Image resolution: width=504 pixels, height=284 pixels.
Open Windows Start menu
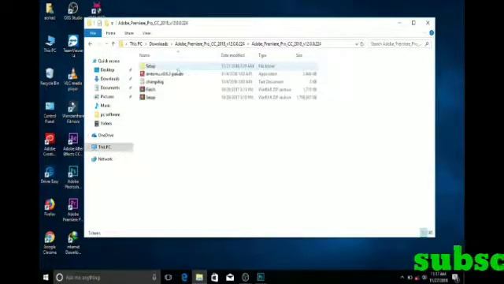(x=46, y=277)
